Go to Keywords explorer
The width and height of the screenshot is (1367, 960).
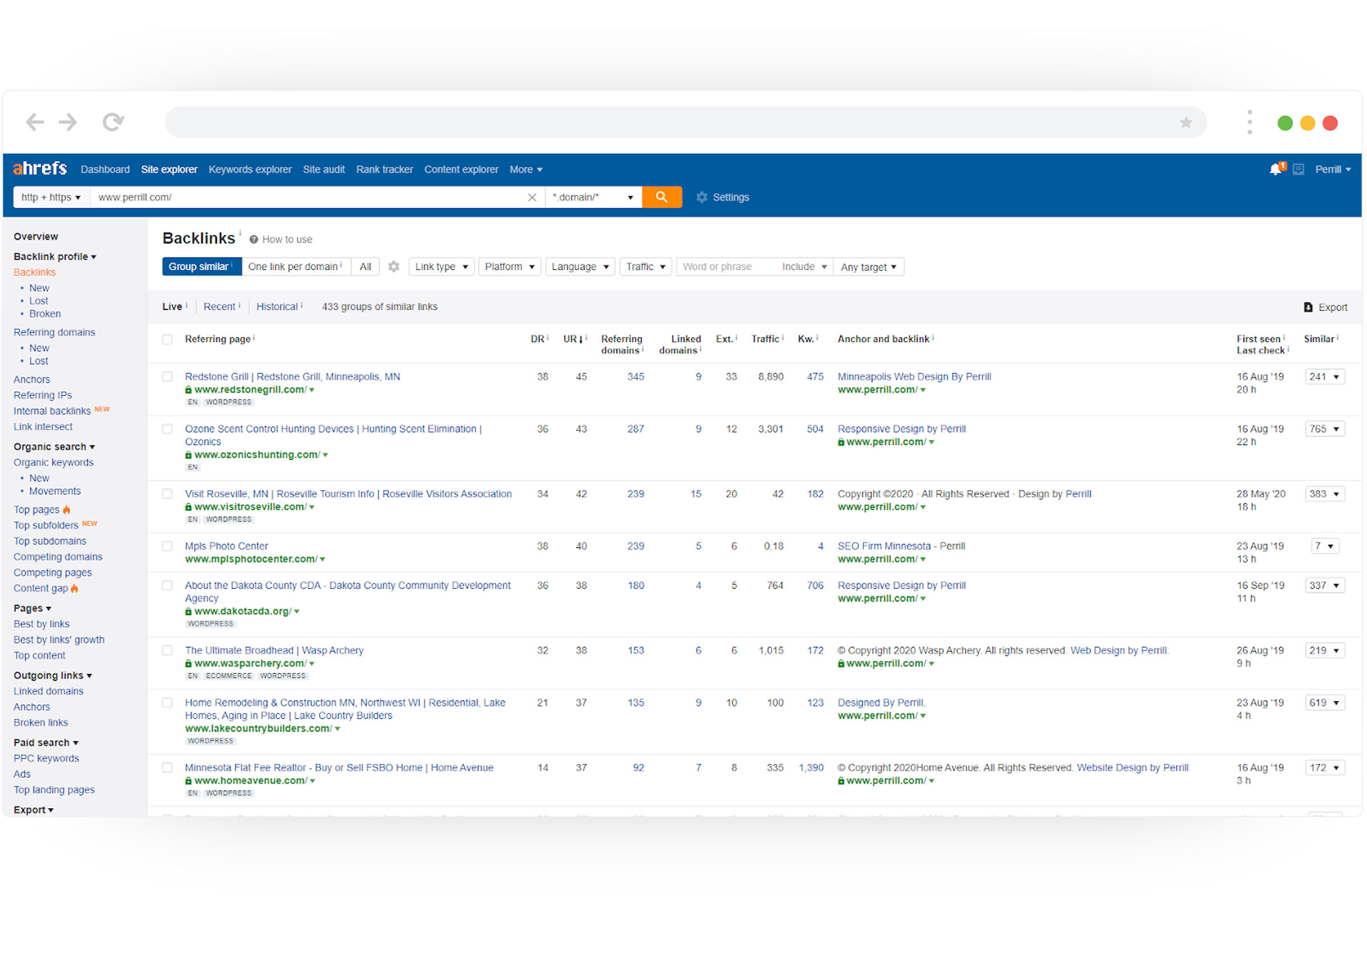click(x=250, y=170)
